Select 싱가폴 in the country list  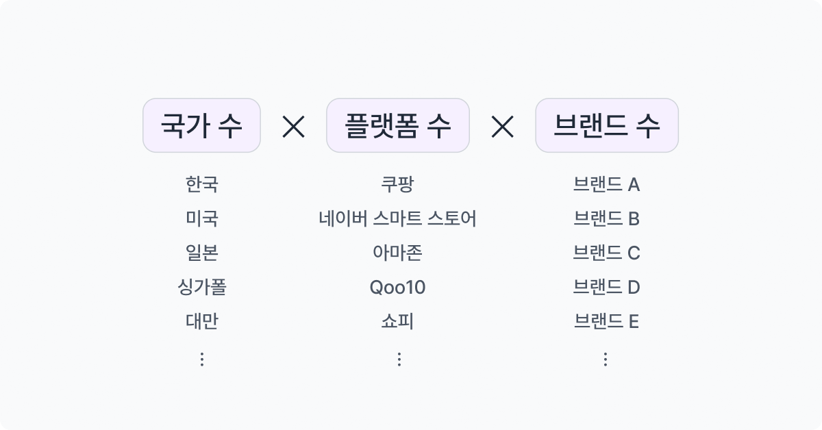point(201,288)
